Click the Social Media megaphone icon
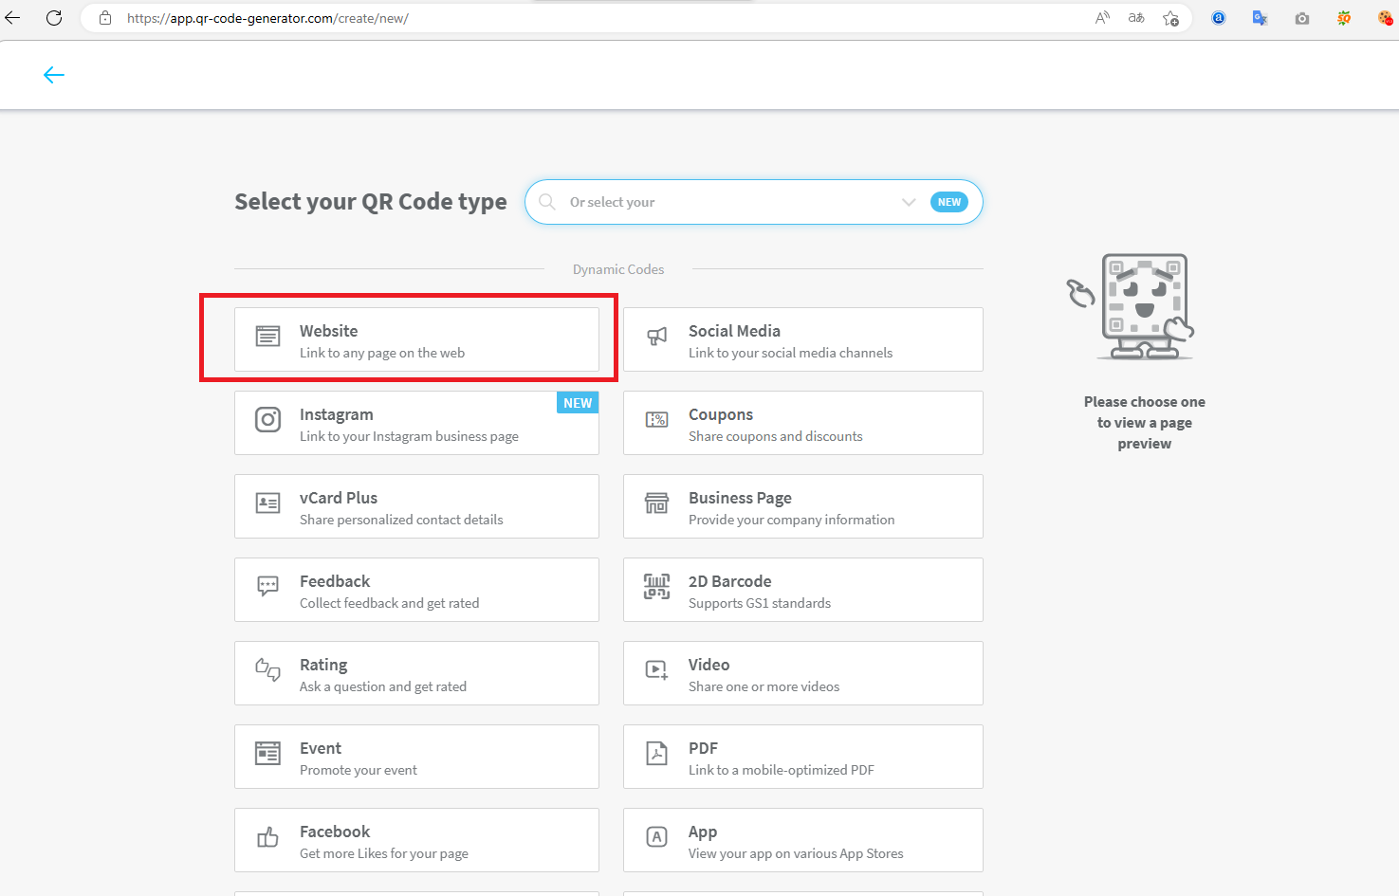The width and height of the screenshot is (1399, 896). pos(656,337)
